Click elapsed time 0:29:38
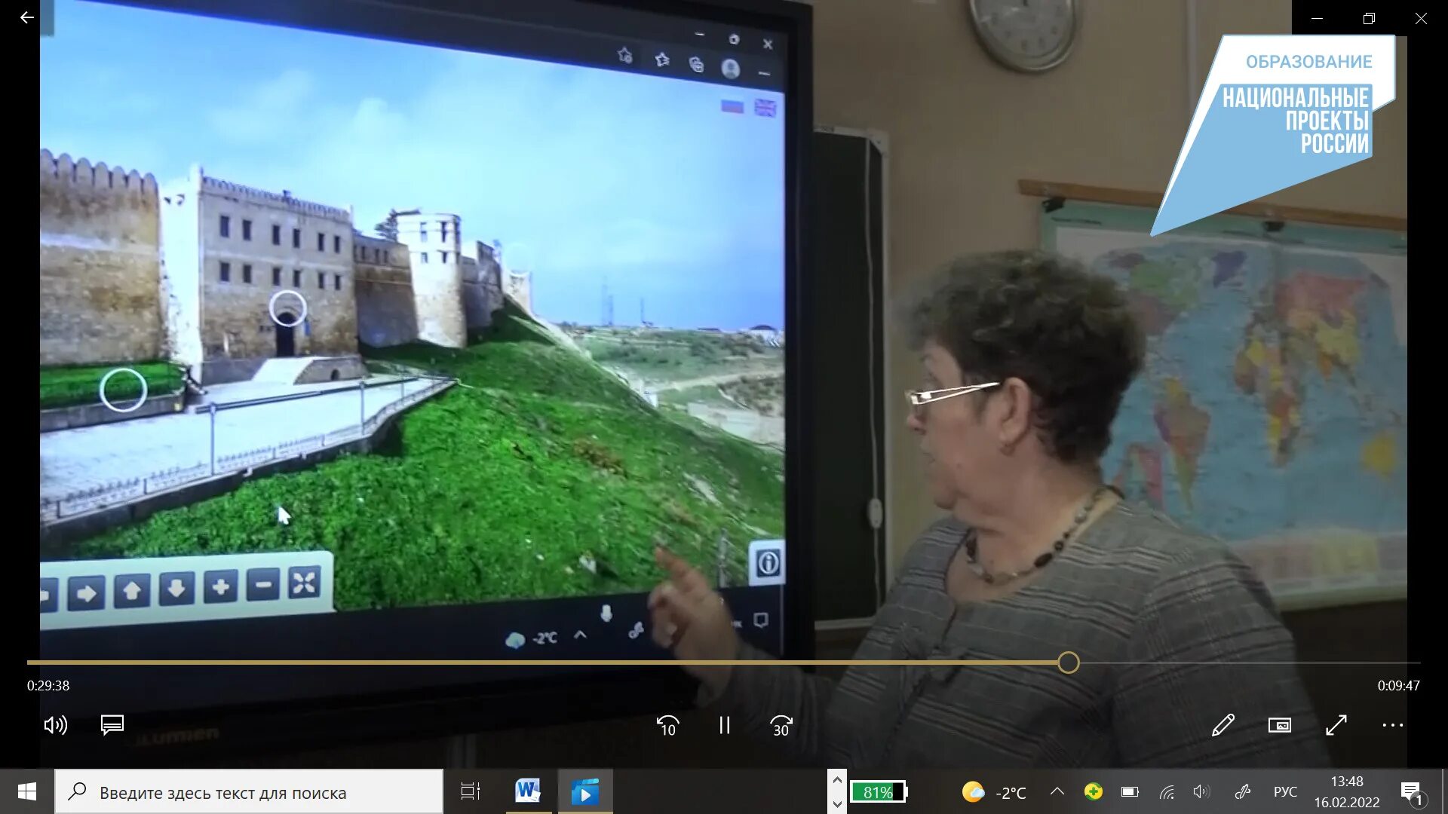This screenshot has width=1448, height=814. [48, 686]
